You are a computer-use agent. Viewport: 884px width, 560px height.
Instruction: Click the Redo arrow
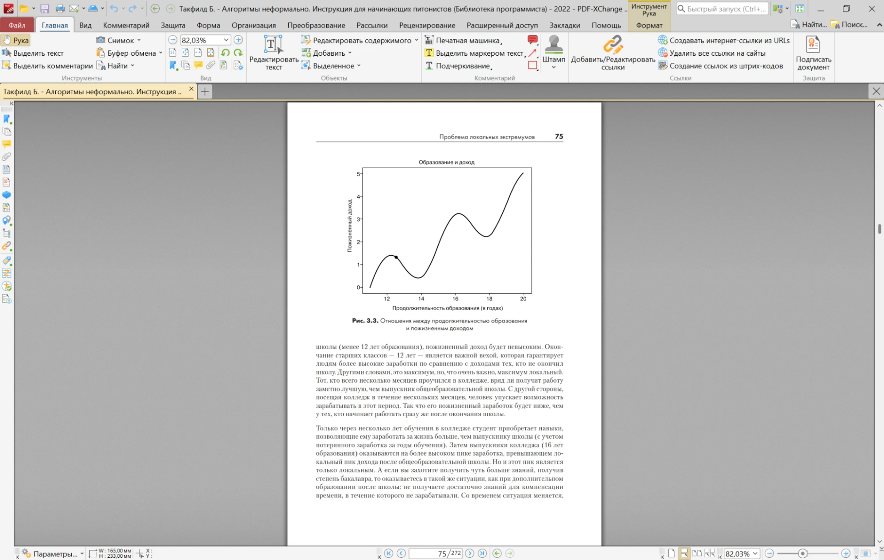point(132,8)
